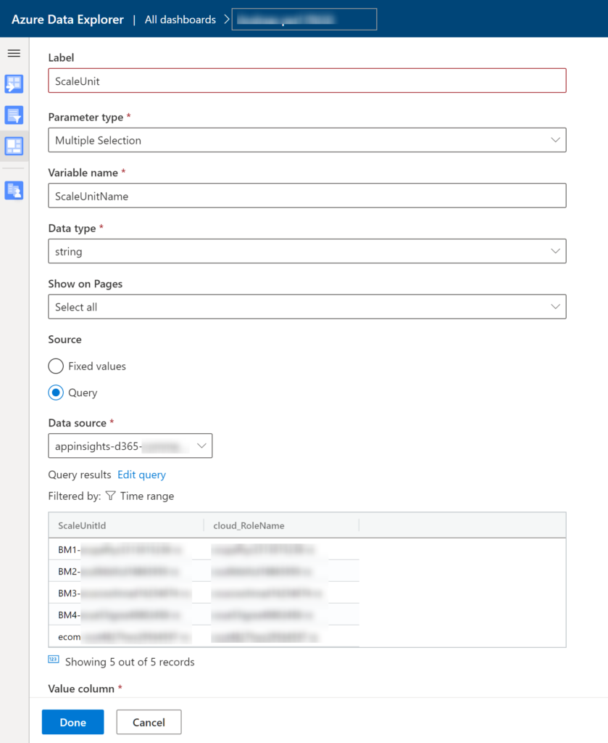Select the Fixed values radio button
608x743 pixels.
pyautogui.click(x=56, y=366)
